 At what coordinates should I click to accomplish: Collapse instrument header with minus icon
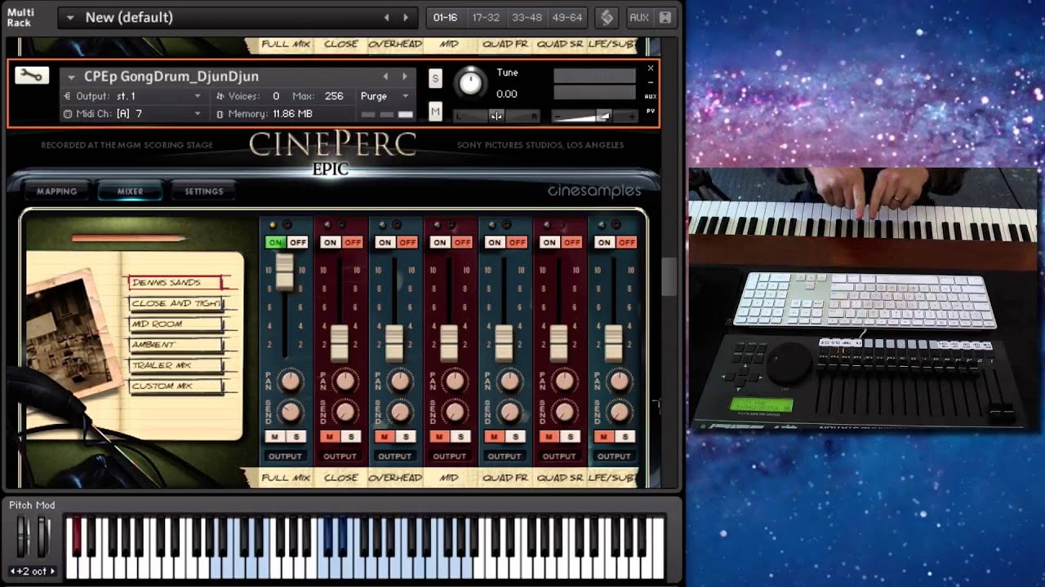[651, 82]
